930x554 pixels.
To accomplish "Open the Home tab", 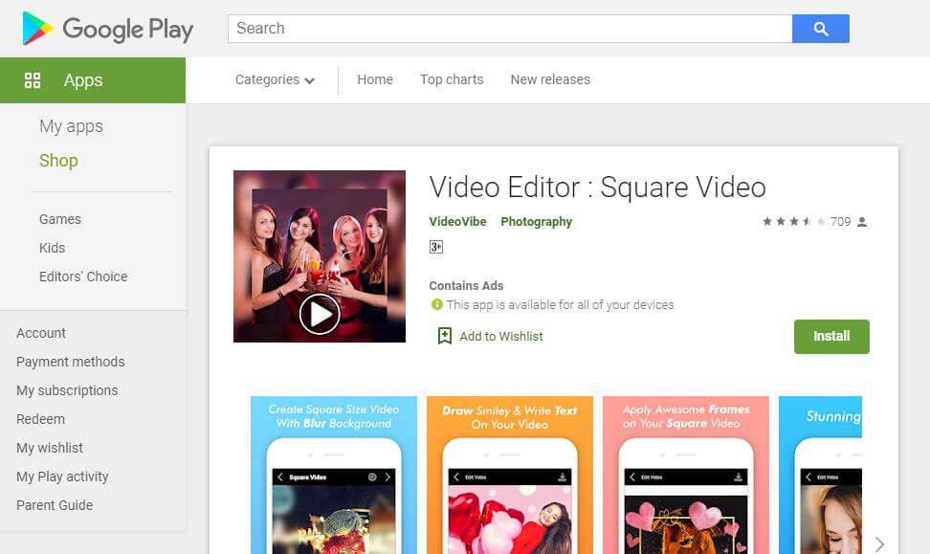I will point(375,79).
